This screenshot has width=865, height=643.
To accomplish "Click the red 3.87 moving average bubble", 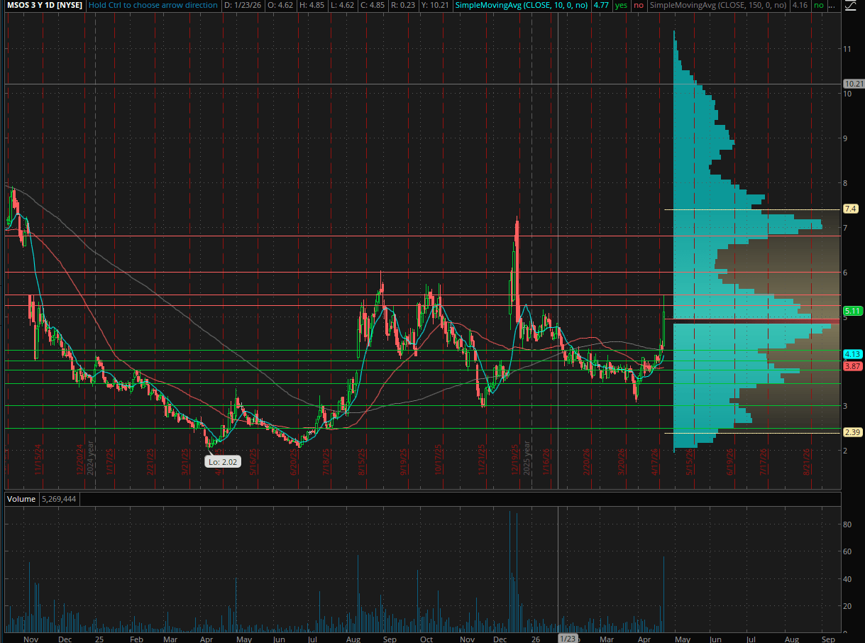I will pyautogui.click(x=852, y=366).
